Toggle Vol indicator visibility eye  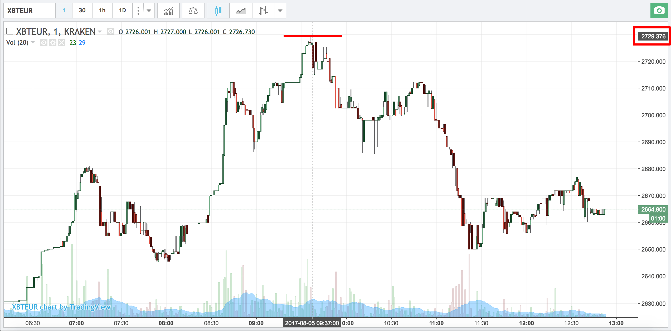click(44, 43)
